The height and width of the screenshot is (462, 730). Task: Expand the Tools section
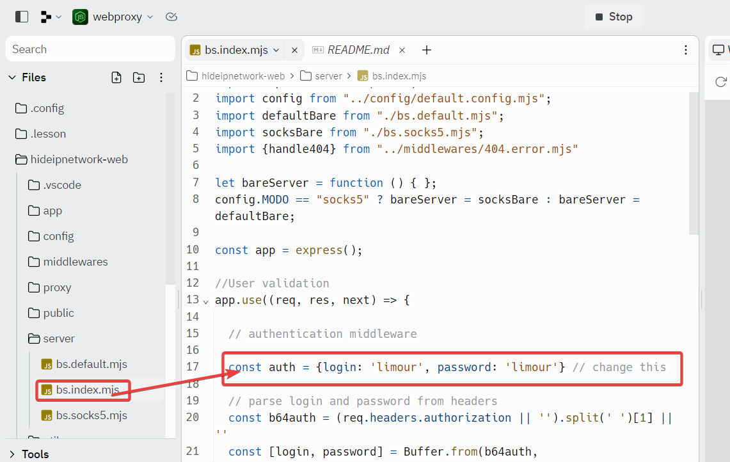12,454
